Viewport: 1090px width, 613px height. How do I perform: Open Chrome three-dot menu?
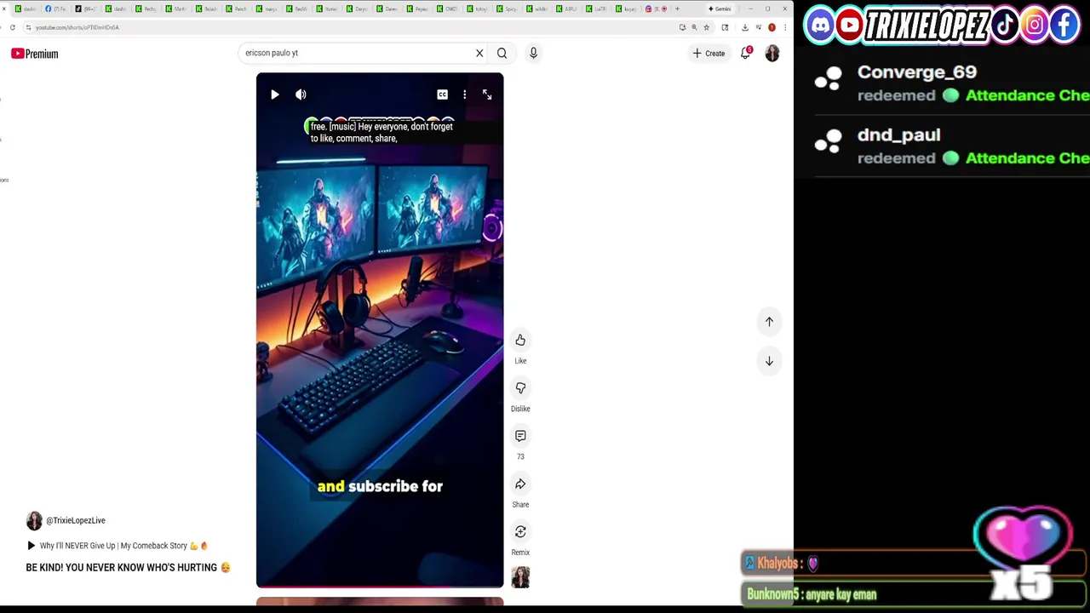point(784,27)
